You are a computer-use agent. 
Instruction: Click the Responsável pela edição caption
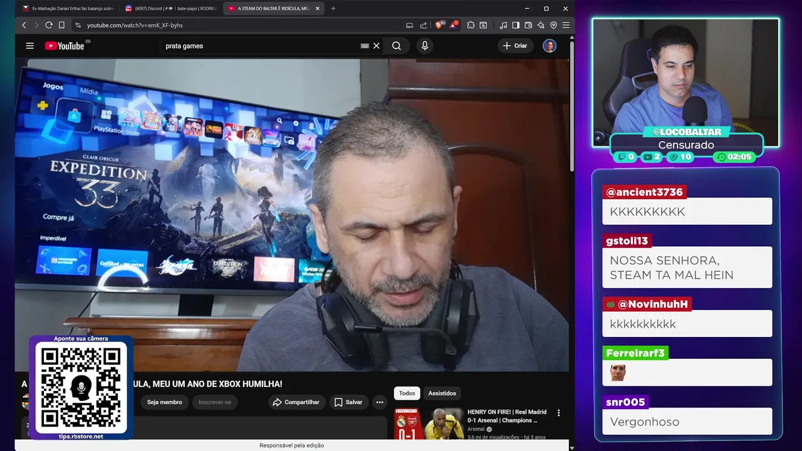point(292,445)
